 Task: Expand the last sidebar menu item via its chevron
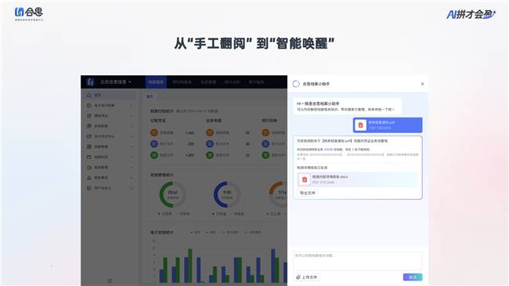pos(132,188)
